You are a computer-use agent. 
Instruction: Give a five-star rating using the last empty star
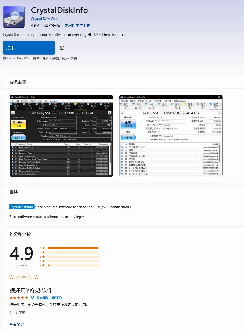tap(36, 278)
